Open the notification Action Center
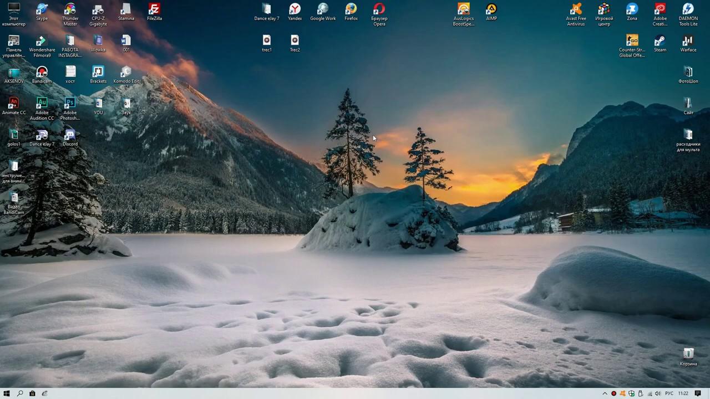The image size is (710, 399). click(x=698, y=393)
